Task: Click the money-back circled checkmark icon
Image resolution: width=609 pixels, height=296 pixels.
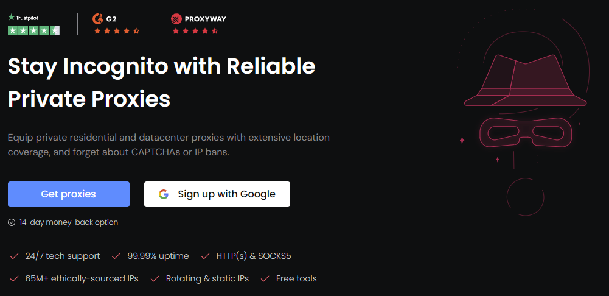Action: coord(12,222)
